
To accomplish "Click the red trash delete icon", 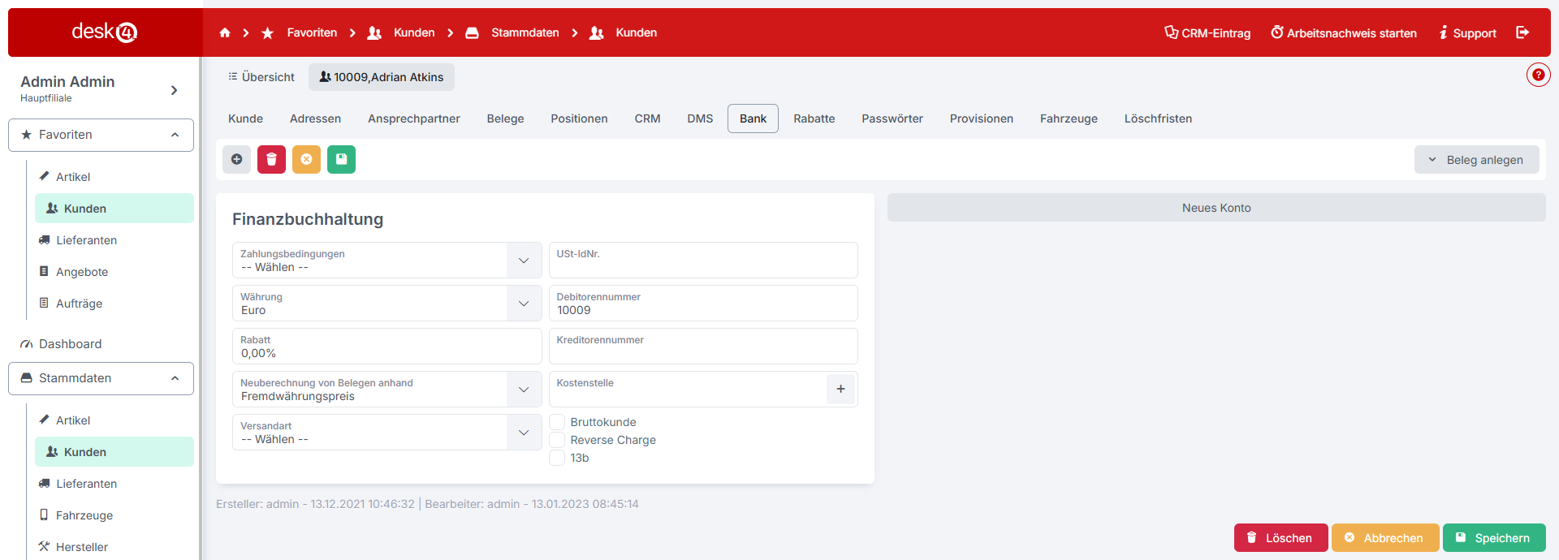I will click(271, 160).
